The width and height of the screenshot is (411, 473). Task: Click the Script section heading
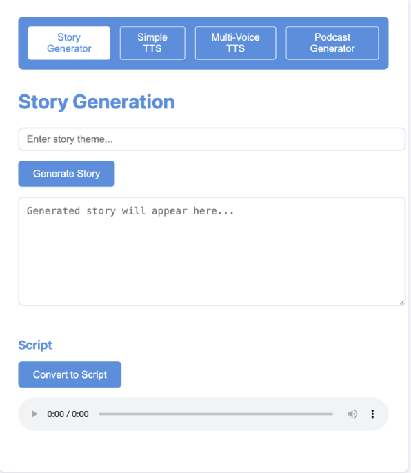[x=35, y=345]
